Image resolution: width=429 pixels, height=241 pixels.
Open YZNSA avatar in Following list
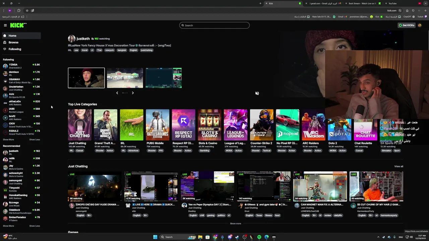(5, 66)
